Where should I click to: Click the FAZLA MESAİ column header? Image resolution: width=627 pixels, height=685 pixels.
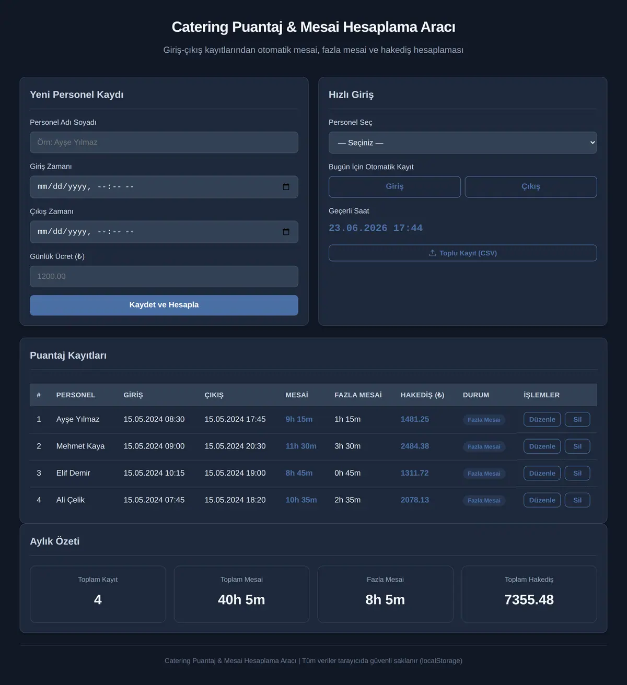point(358,395)
